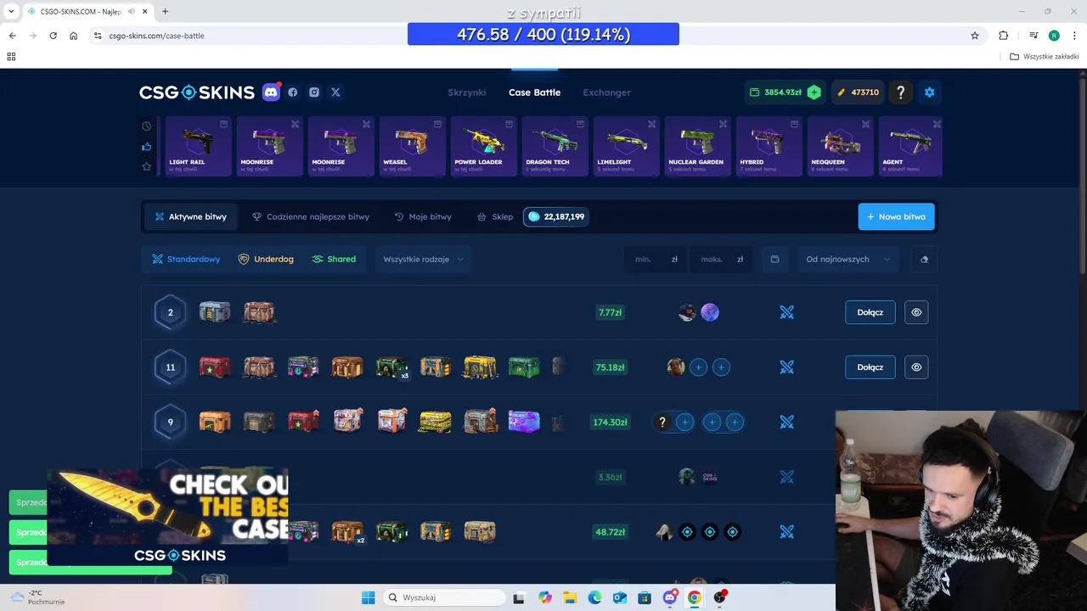Click crossed swords icon in 75.18zł battle
Viewport: 1087px width, 611px height.
point(787,367)
